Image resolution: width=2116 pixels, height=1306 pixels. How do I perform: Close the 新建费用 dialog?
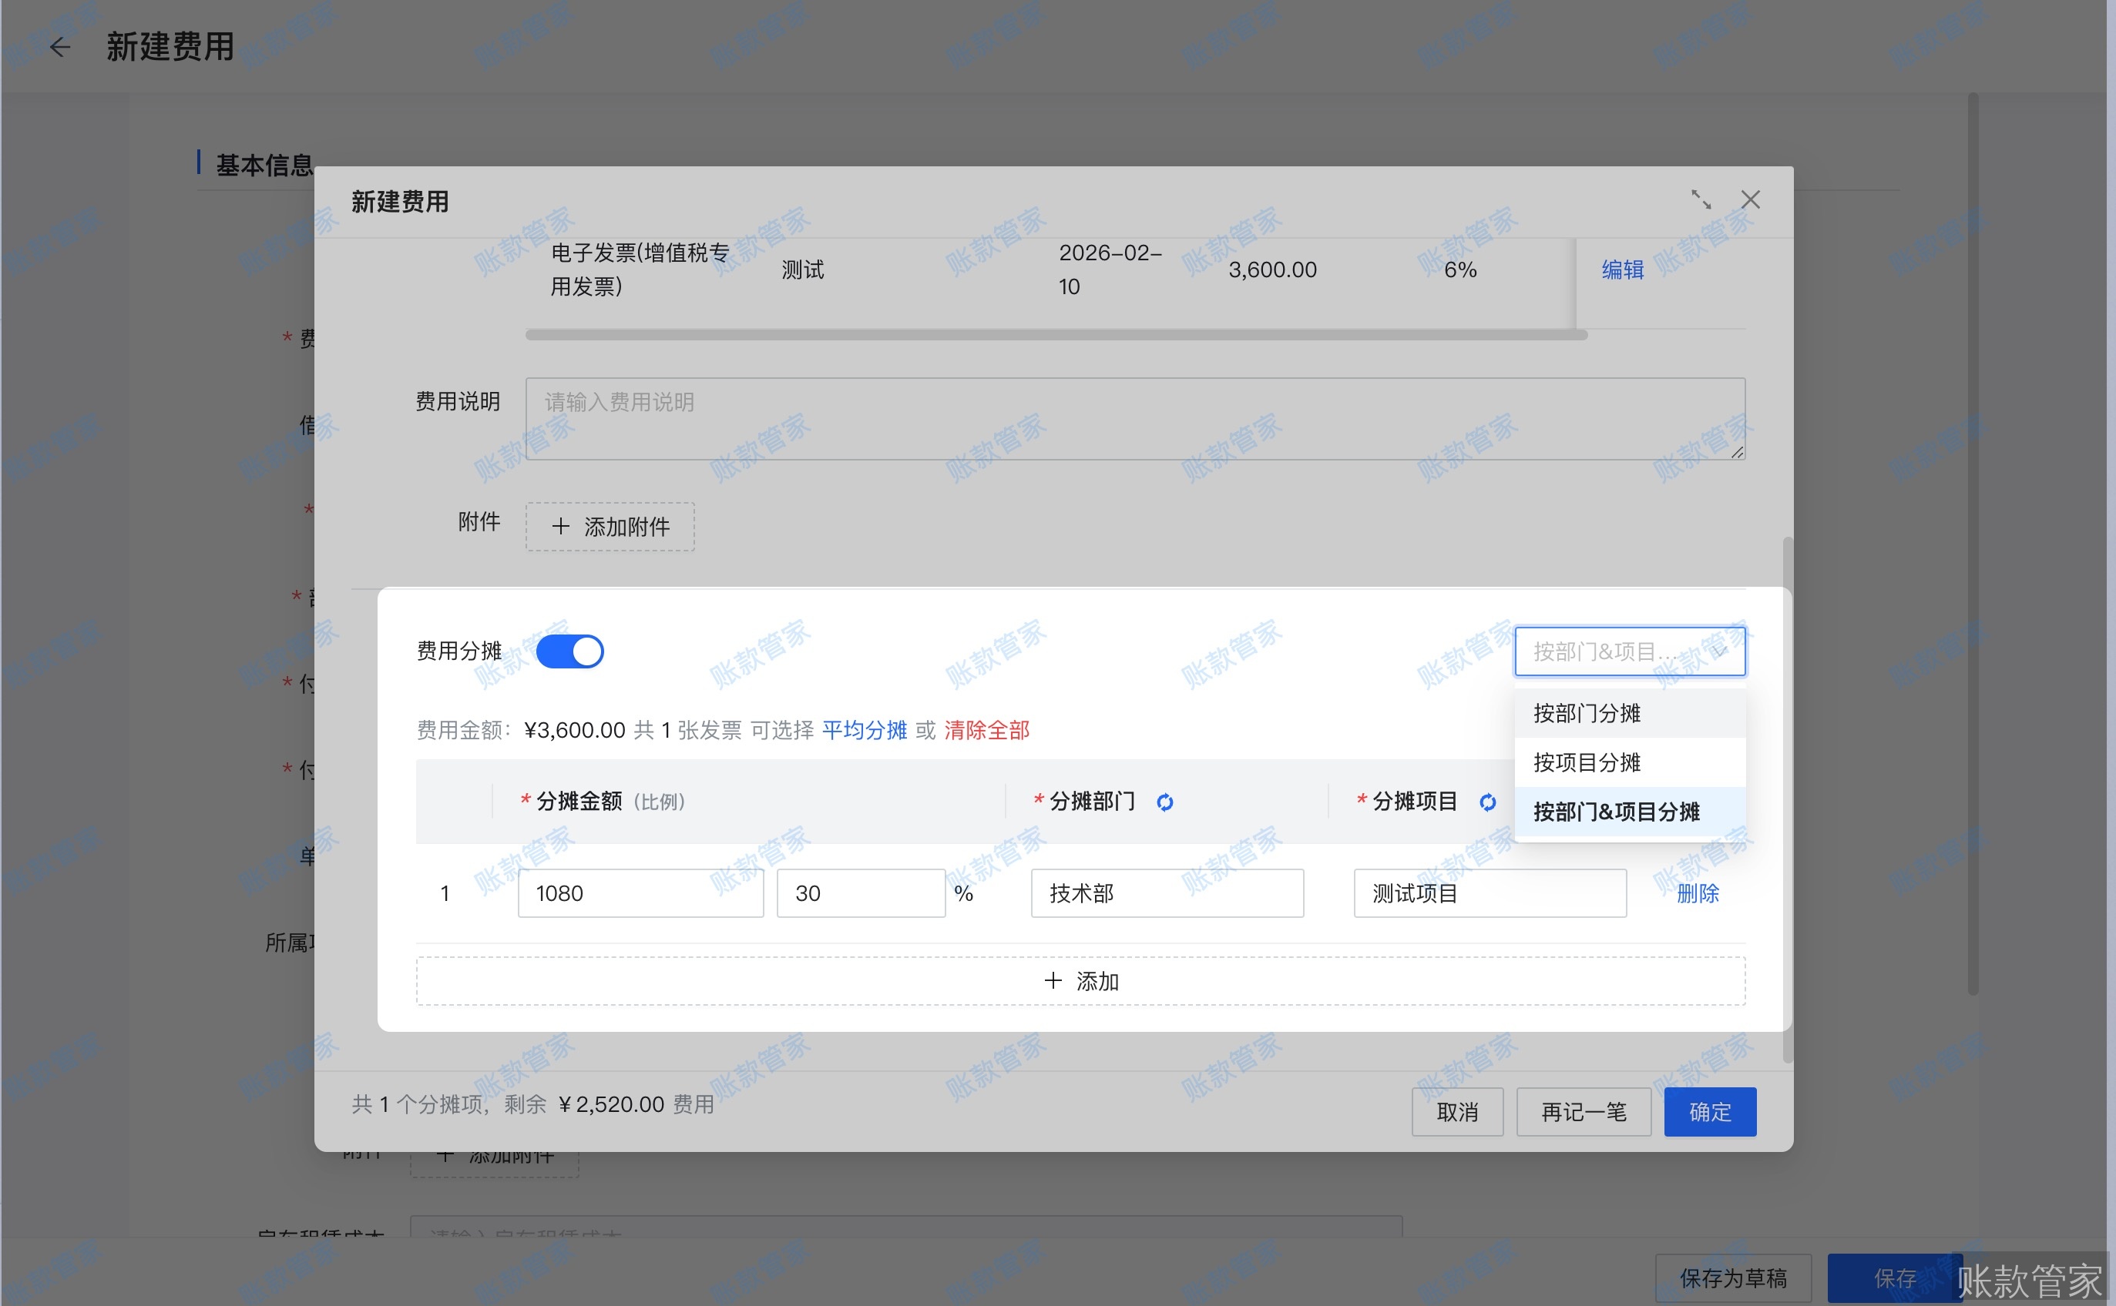tap(1752, 199)
